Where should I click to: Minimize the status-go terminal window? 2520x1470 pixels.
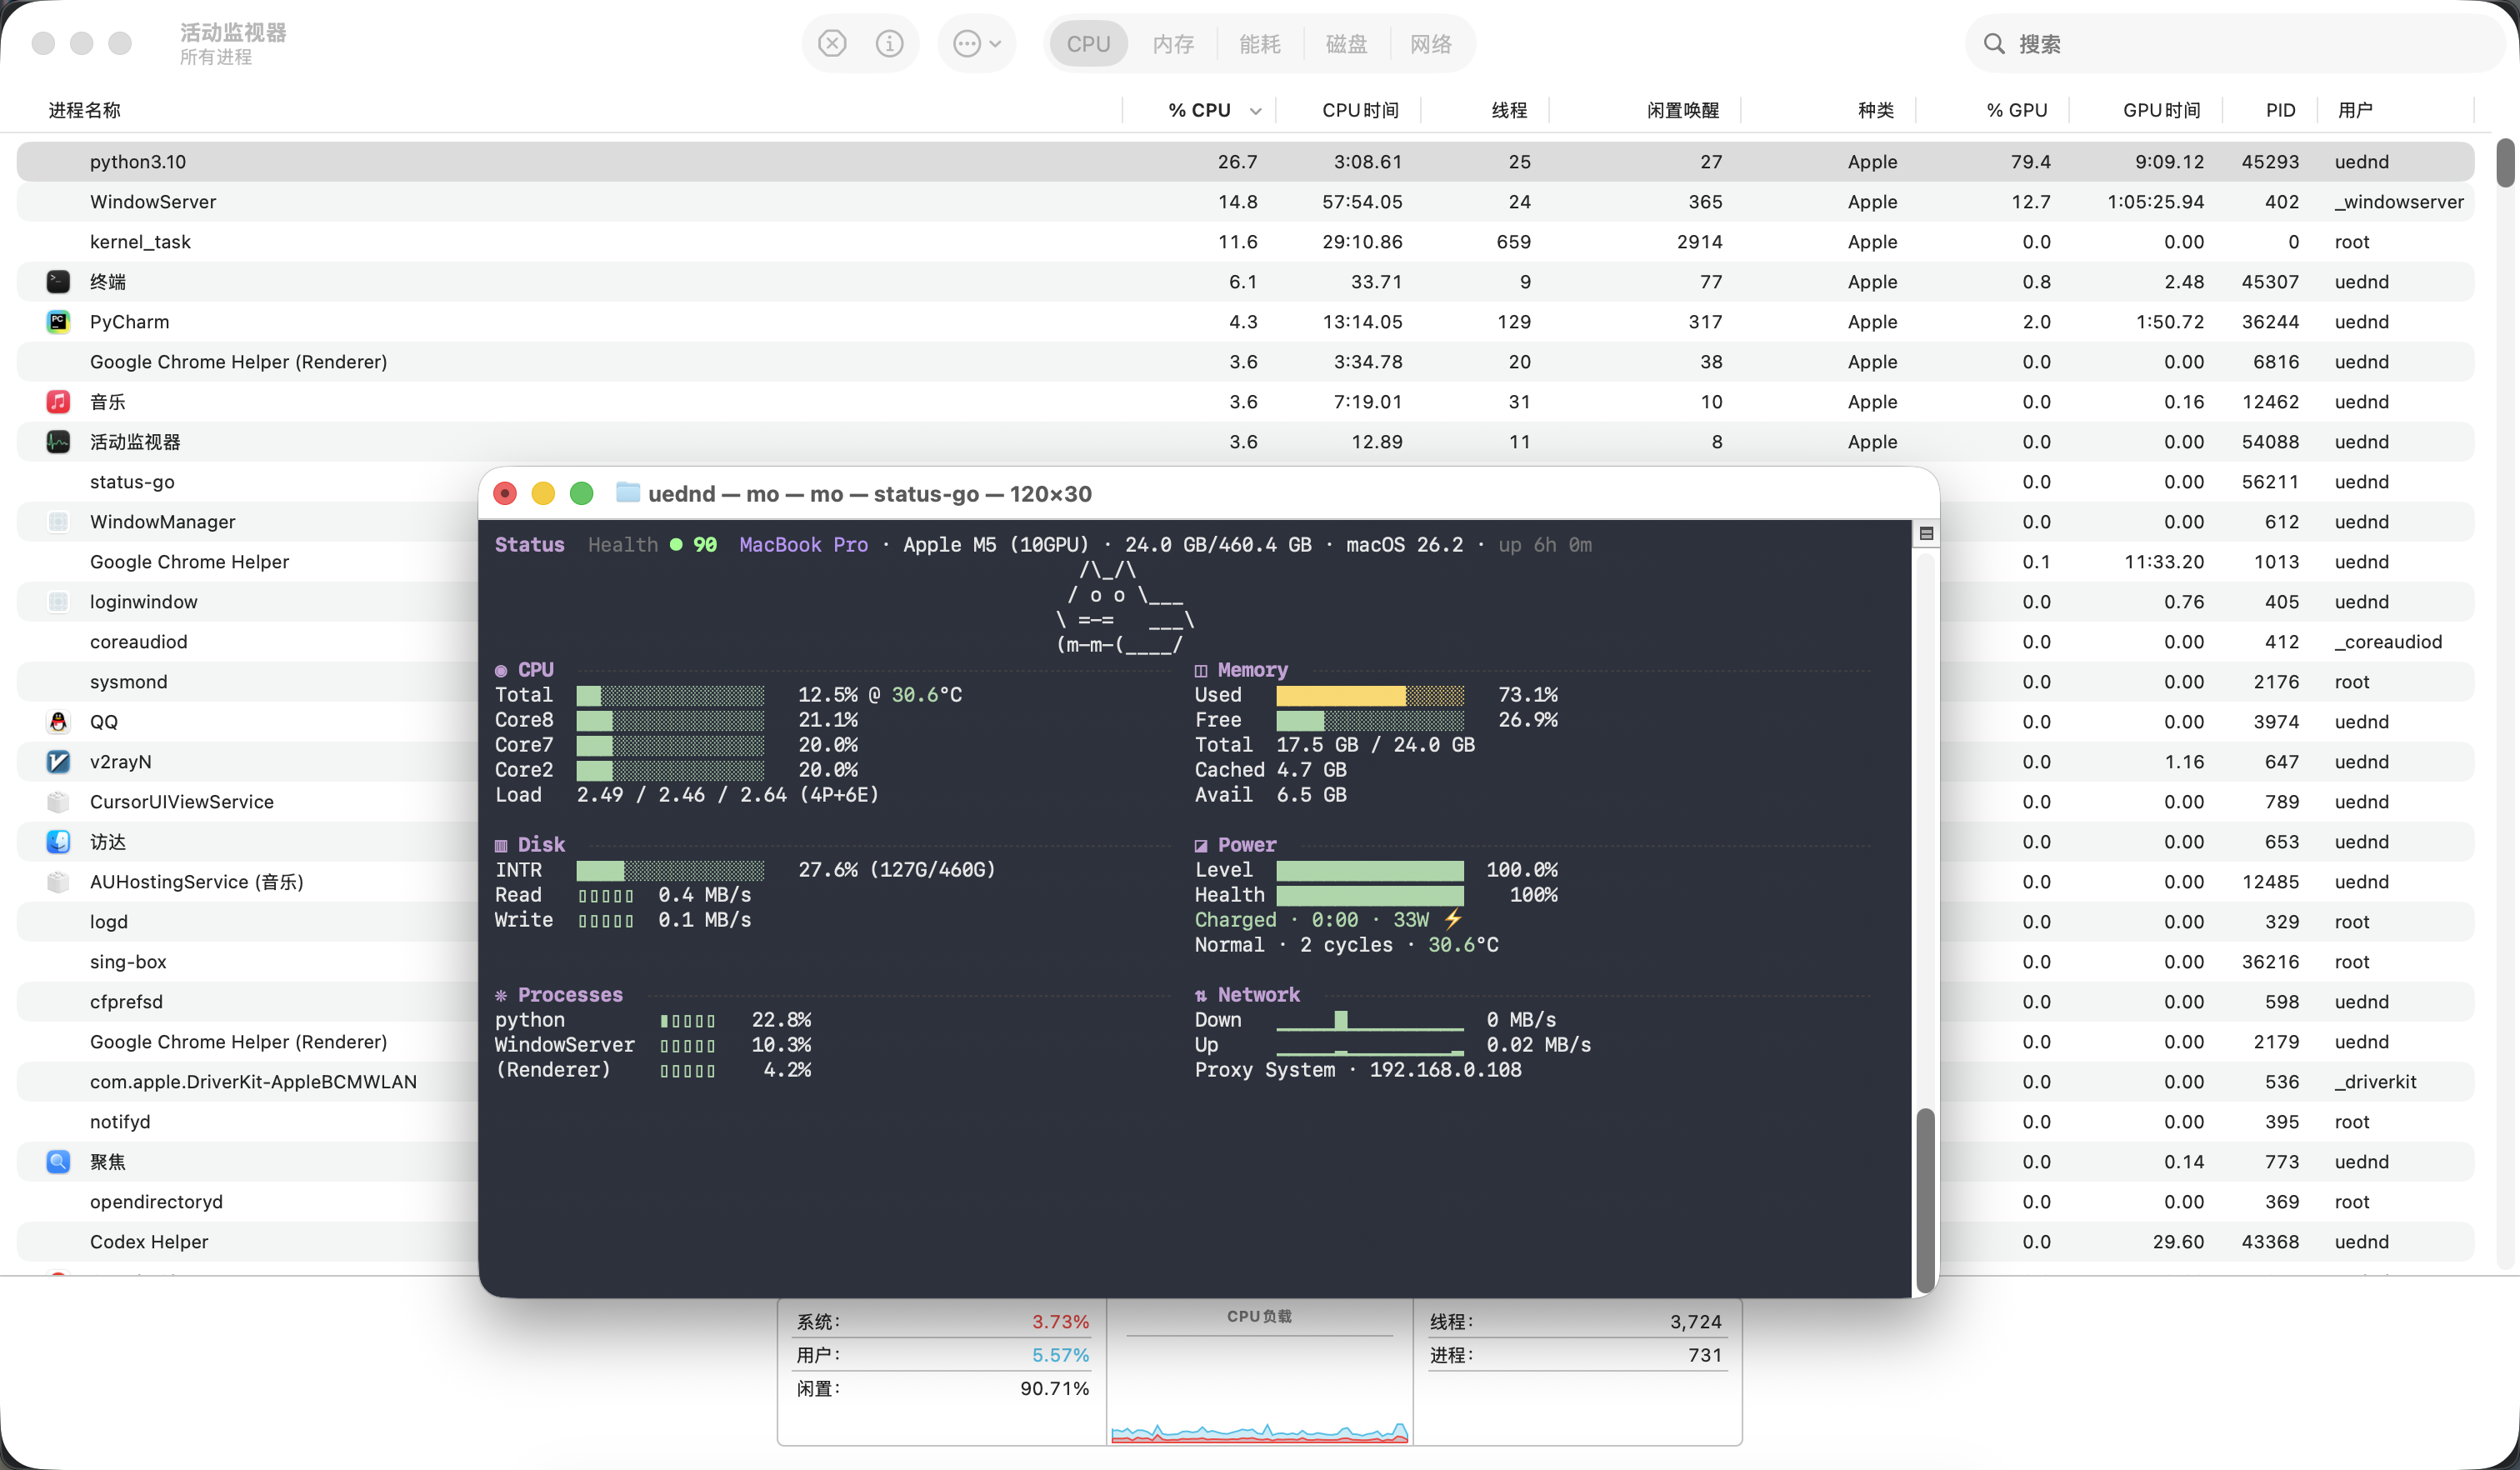[543, 493]
